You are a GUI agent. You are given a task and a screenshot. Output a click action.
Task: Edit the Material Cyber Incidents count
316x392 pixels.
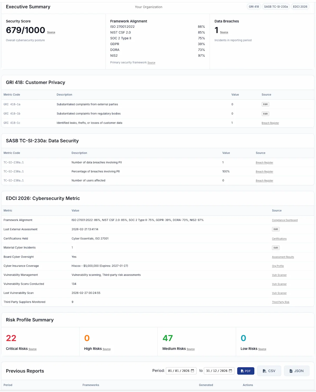click(276, 248)
